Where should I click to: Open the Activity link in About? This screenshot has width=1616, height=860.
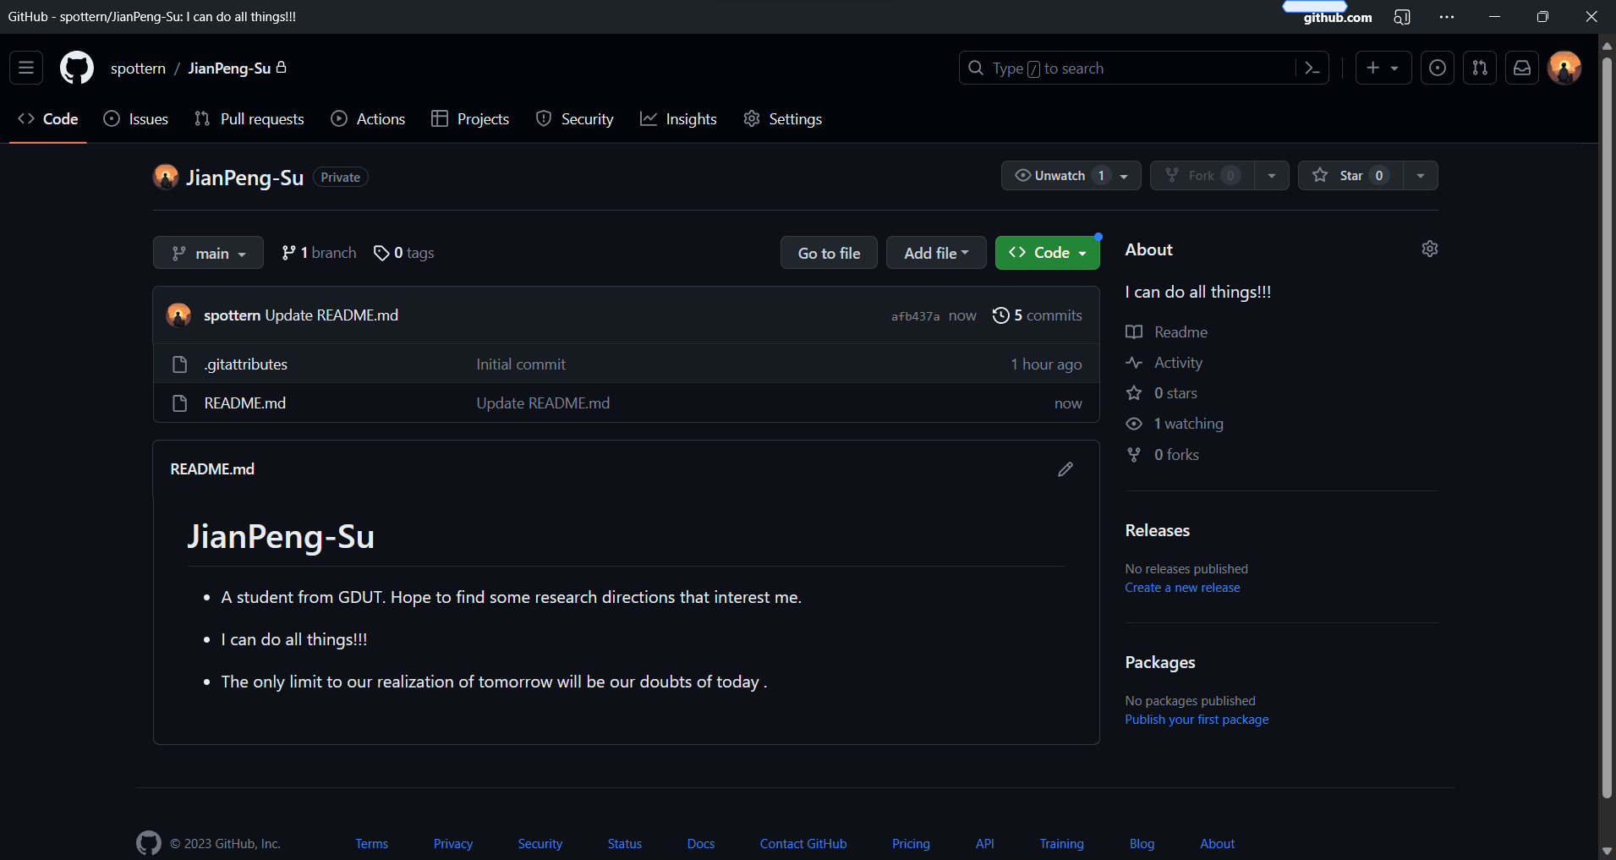coord(1164,363)
